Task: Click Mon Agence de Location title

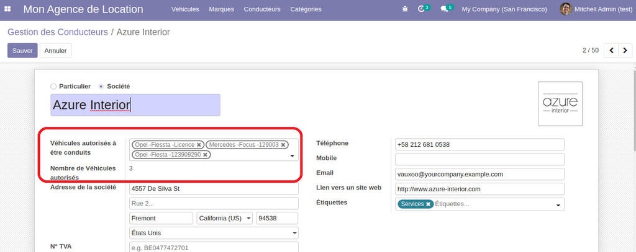Action: pyautogui.click(x=83, y=9)
